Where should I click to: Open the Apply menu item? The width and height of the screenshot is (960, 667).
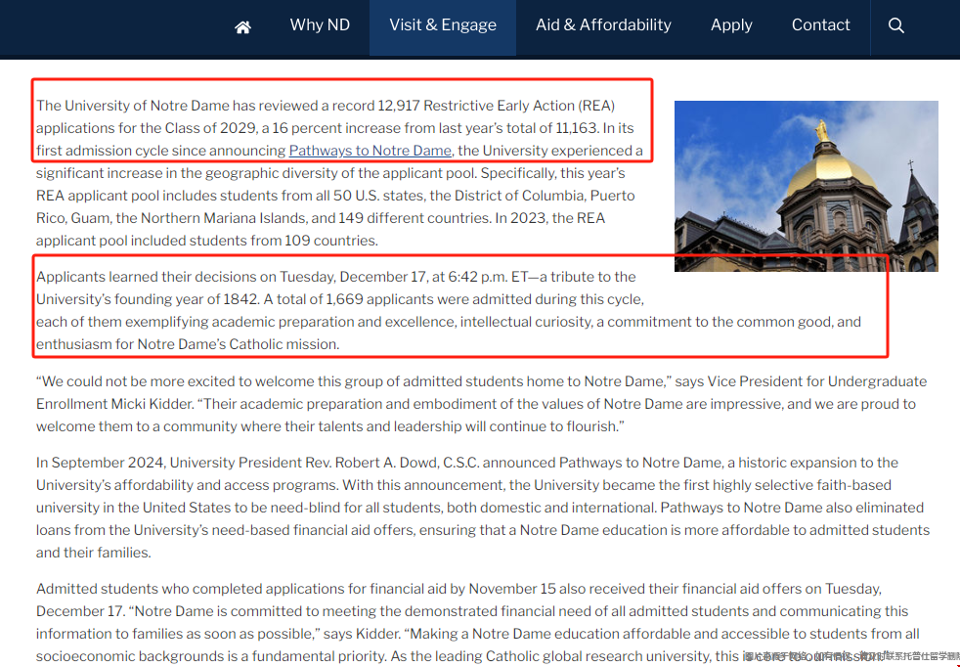point(731,25)
